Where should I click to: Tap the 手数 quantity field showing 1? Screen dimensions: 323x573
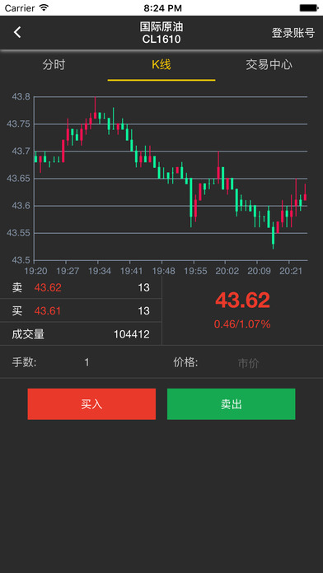pyautogui.click(x=87, y=362)
